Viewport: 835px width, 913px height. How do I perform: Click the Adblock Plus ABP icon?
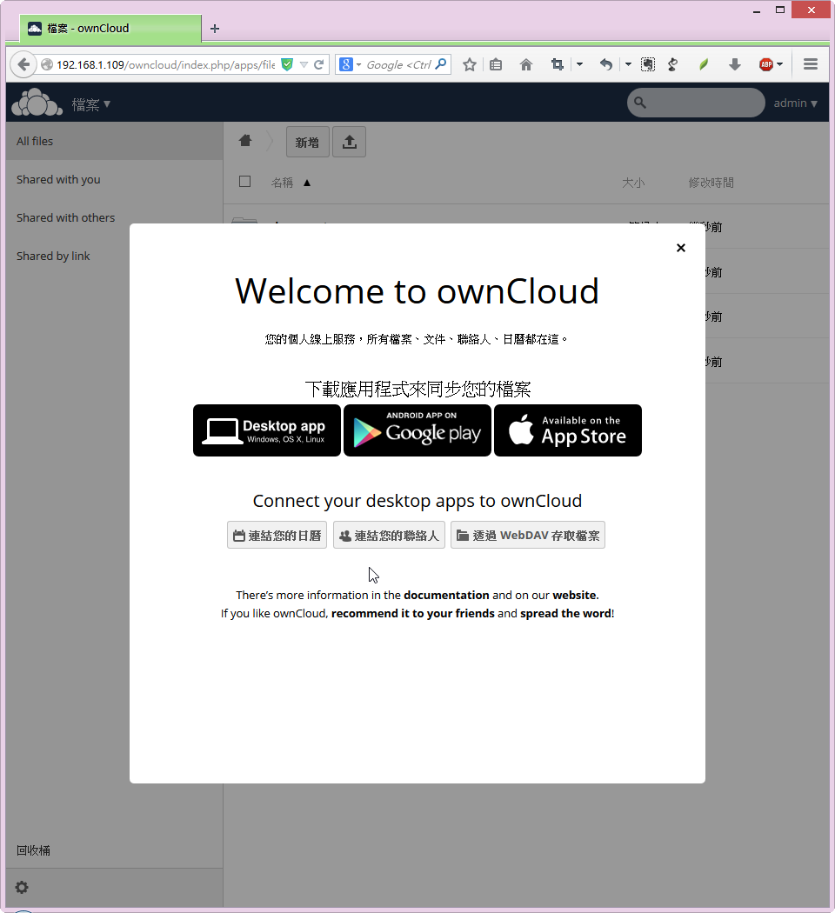[x=766, y=64]
